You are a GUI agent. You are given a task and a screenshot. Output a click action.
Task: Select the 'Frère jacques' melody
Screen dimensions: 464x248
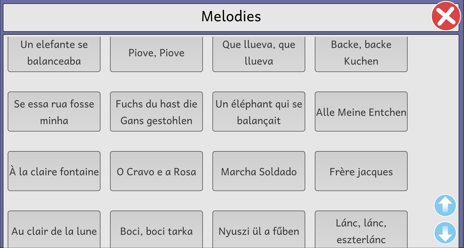(361, 171)
